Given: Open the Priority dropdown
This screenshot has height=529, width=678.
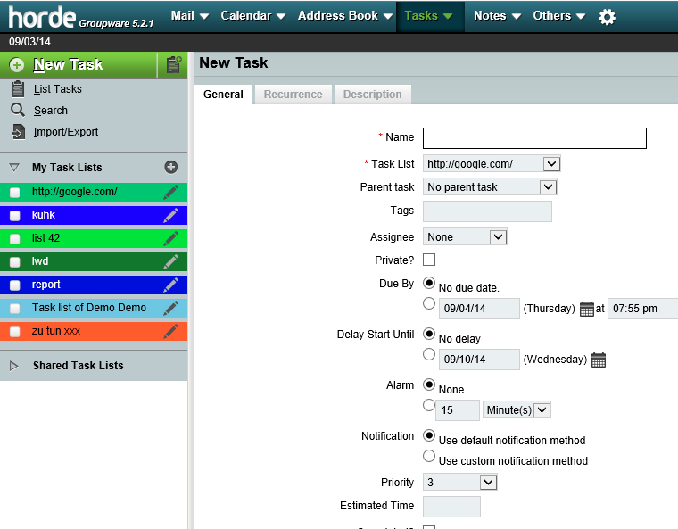Looking at the screenshot, I should [459, 483].
